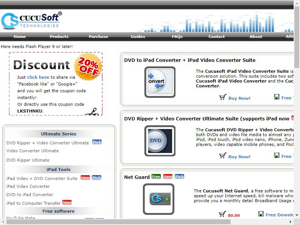Open DVD Ripper + Video Converter Ultimate Suite title

(207, 119)
